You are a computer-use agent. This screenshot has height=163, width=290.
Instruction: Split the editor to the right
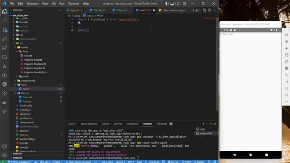pyautogui.click(x=209, y=10)
